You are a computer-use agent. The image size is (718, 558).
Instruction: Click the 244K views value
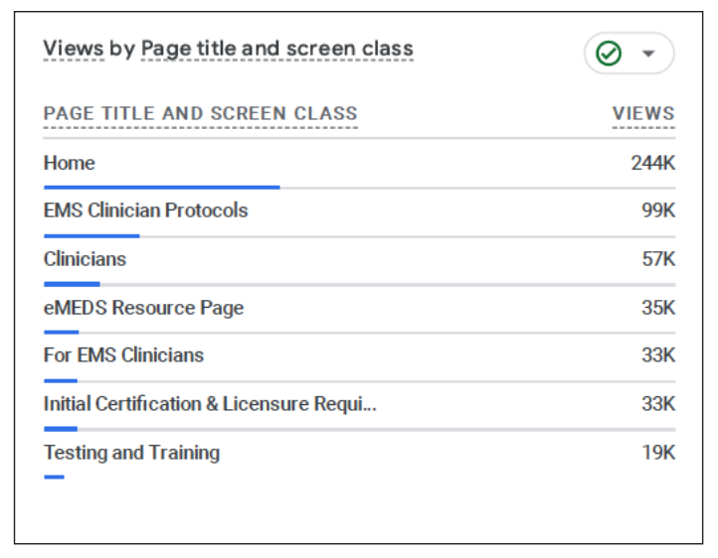tap(652, 163)
